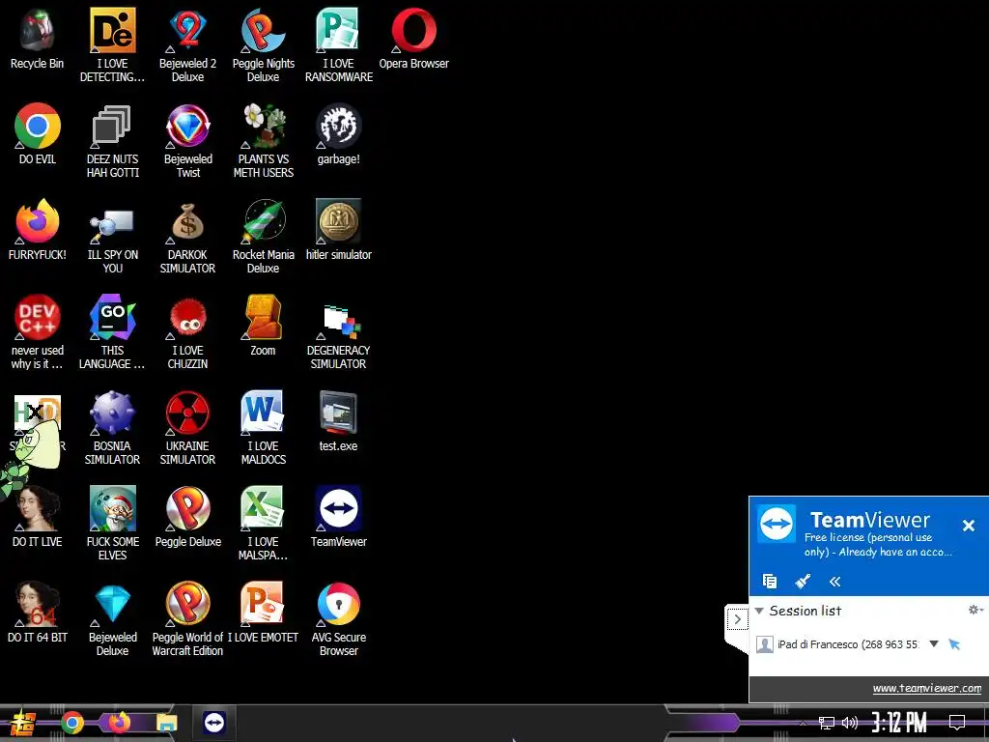989x742 pixels.
Task: Open File Explorer from the taskbar
Action: 166,723
